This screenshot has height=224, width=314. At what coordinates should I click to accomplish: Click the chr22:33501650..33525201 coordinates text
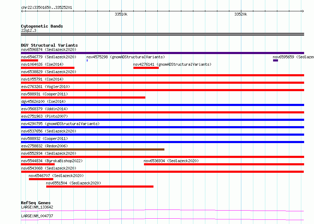[47, 8]
